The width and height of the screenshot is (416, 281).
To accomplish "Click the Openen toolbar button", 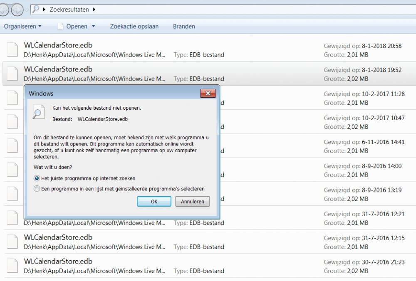I will pos(73,26).
